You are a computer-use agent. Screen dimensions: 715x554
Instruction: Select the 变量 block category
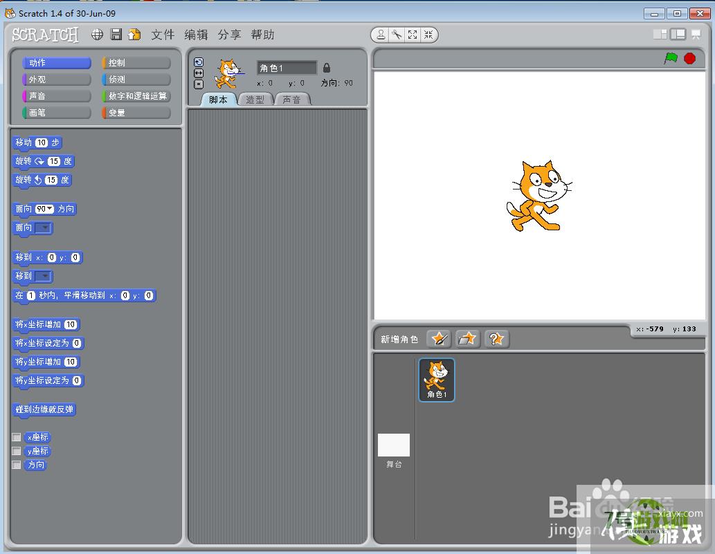pyautogui.click(x=136, y=113)
